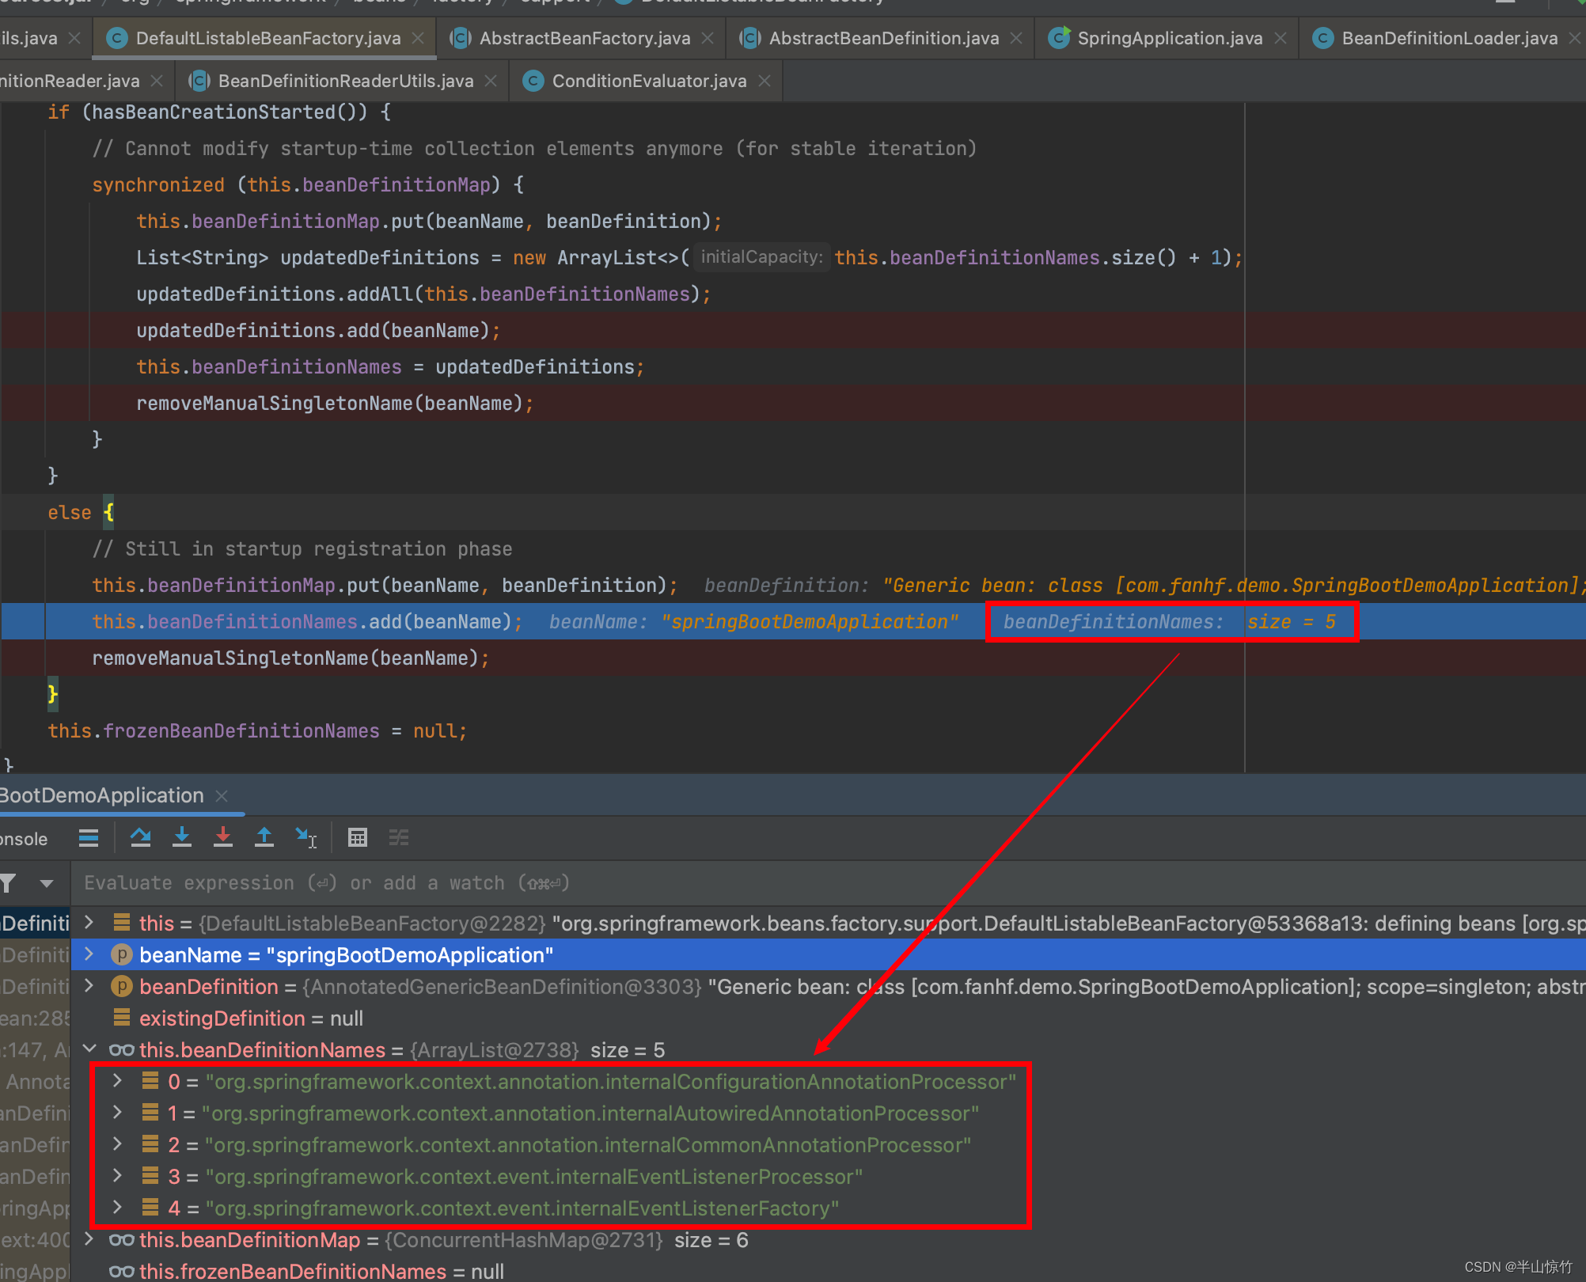
Task: Click the class icon on SpringApplication.java tab
Action: pos(1058,38)
